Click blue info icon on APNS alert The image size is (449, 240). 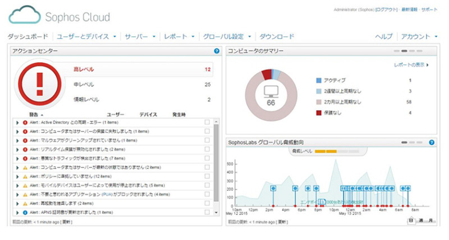[25, 213]
